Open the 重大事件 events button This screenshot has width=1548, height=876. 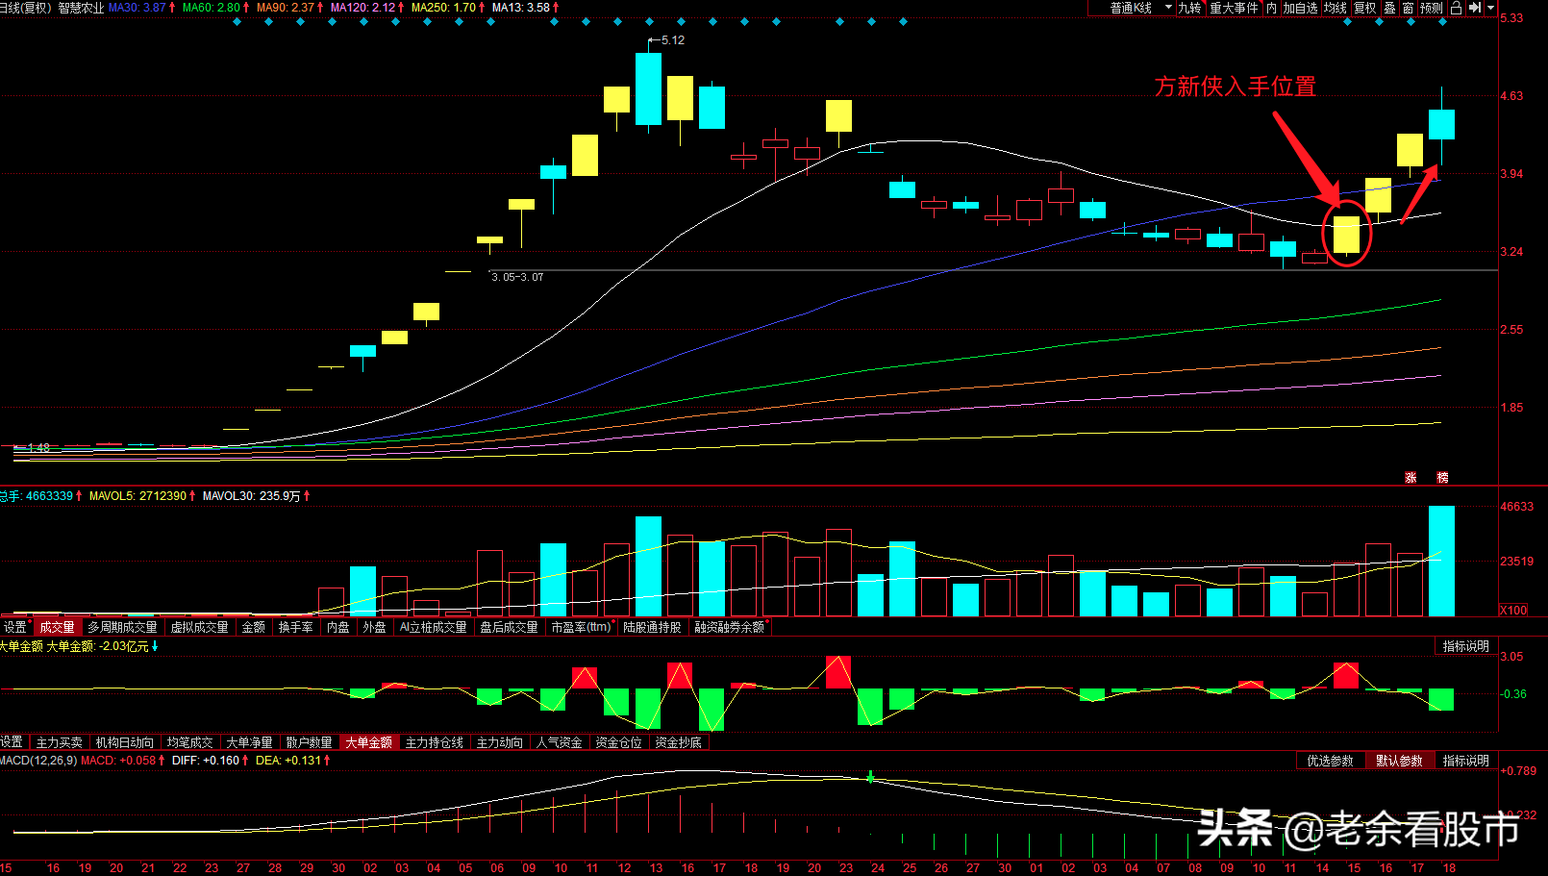[1235, 8]
